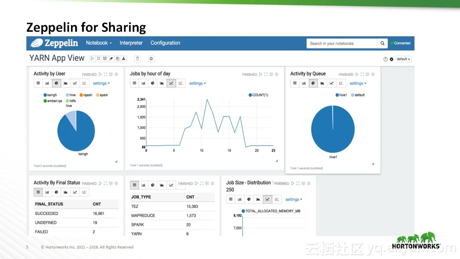Image resolution: width=460 pixels, height=259 pixels.
Task: Expand settings in Activity by User
Action: click(101, 83)
